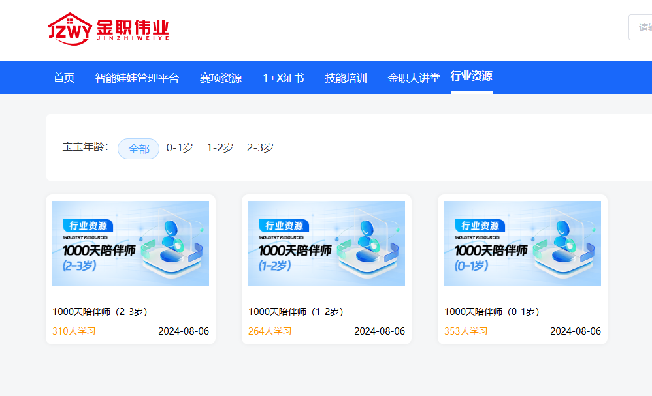Click the title 1000天陪伴师（1-2岁）
The image size is (652, 396).
[296, 312]
